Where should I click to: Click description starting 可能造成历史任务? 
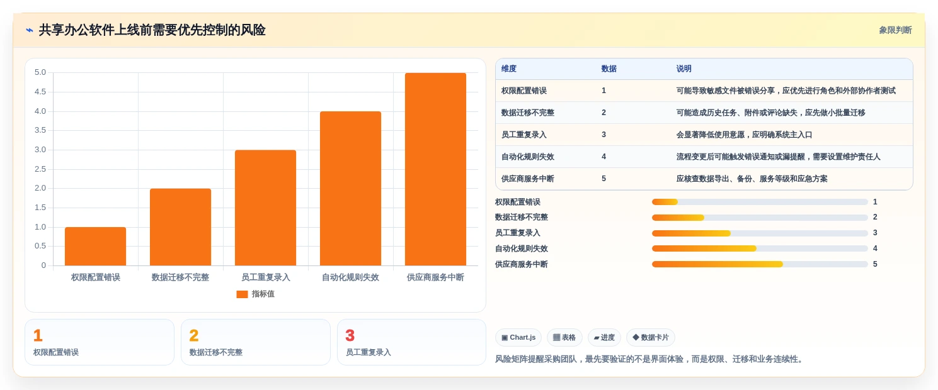click(771, 113)
